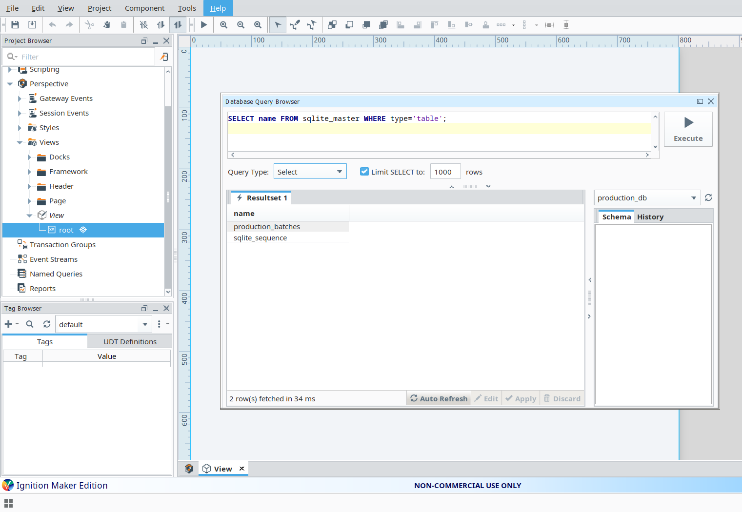Click the Zoom In magnifier icon
The height and width of the screenshot is (512, 742).
pyautogui.click(x=224, y=25)
